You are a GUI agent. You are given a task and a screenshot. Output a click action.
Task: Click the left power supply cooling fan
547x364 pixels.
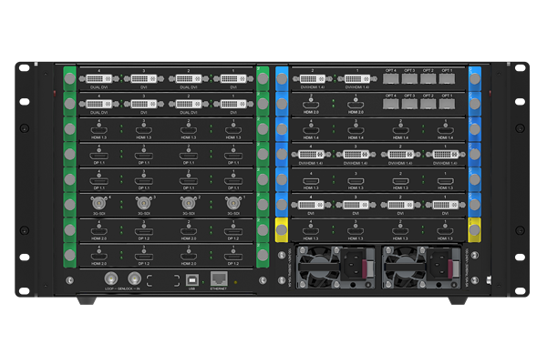[318, 268]
